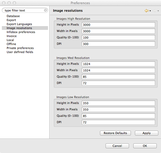Click Low Resolution Quality field showing 85
This screenshot has height=153, width=161.
point(118,116)
